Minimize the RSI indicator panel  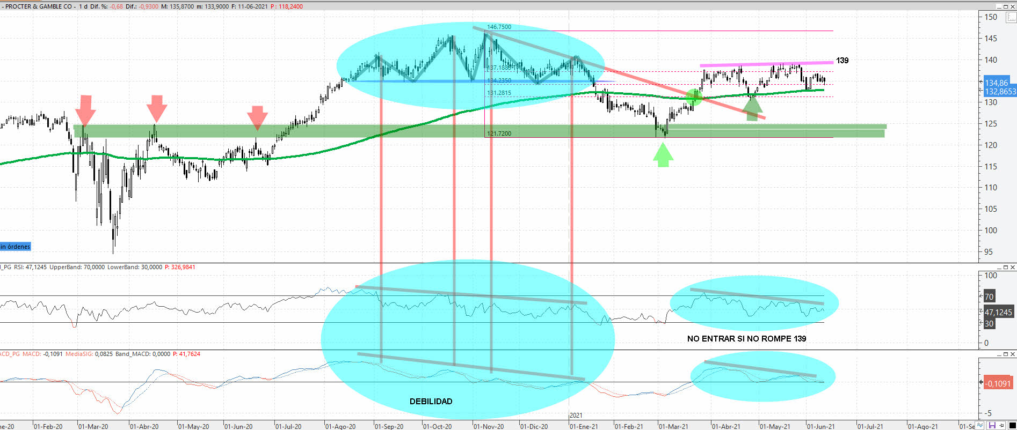coord(999,267)
